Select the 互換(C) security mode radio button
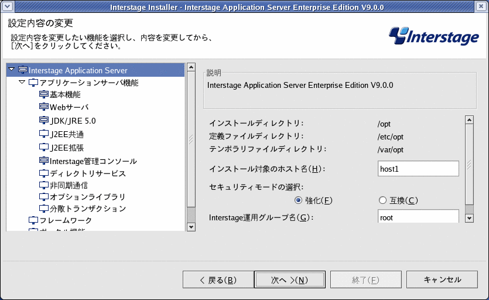Screen dimensions: 489x300 382,200
